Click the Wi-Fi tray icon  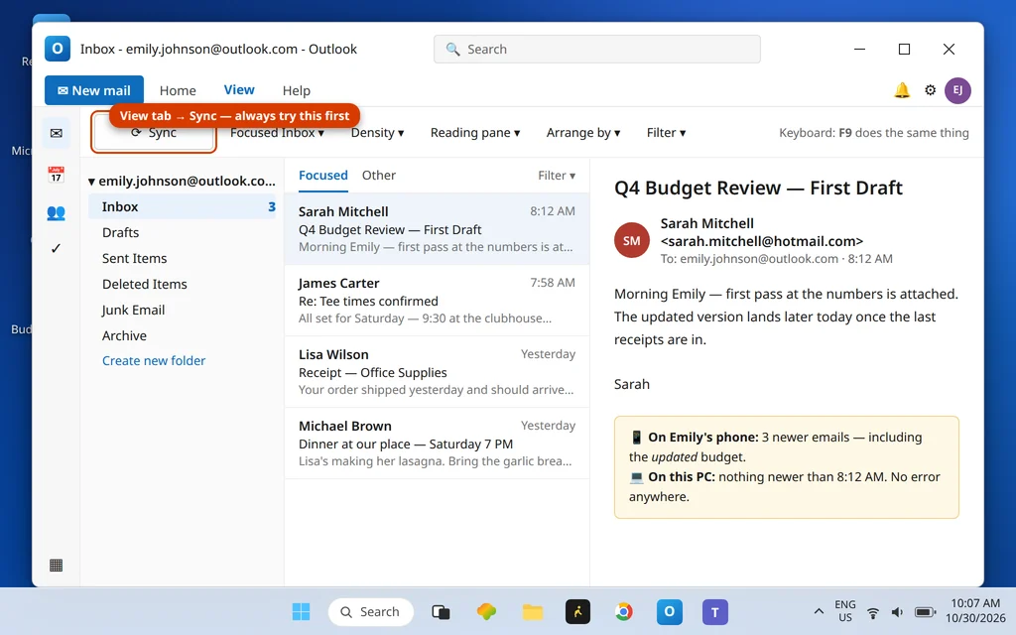tap(873, 612)
